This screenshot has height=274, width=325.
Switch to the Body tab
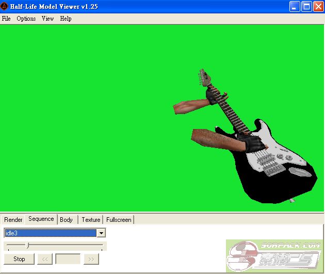click(67, 220)
